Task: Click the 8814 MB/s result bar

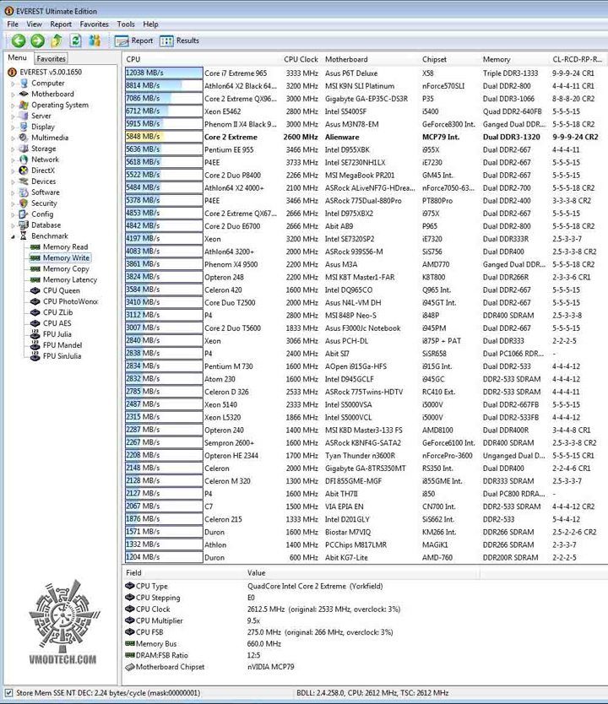Action: tap(164, 85)
